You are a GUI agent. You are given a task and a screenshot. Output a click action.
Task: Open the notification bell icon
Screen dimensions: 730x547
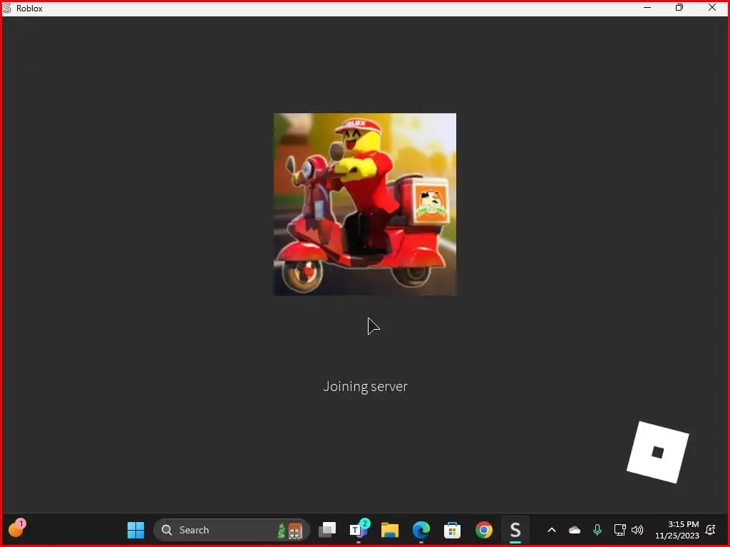(x=711, y=530)
